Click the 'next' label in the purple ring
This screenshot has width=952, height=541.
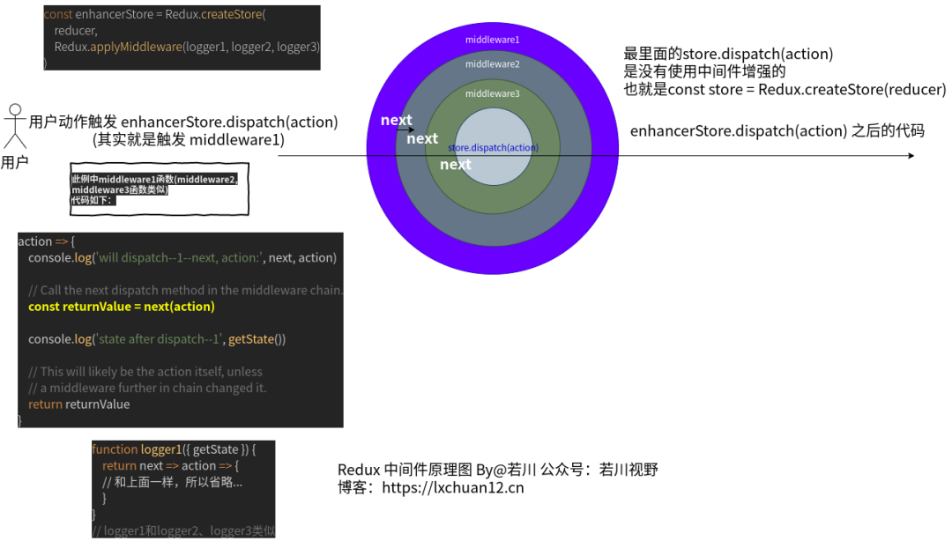397,120
